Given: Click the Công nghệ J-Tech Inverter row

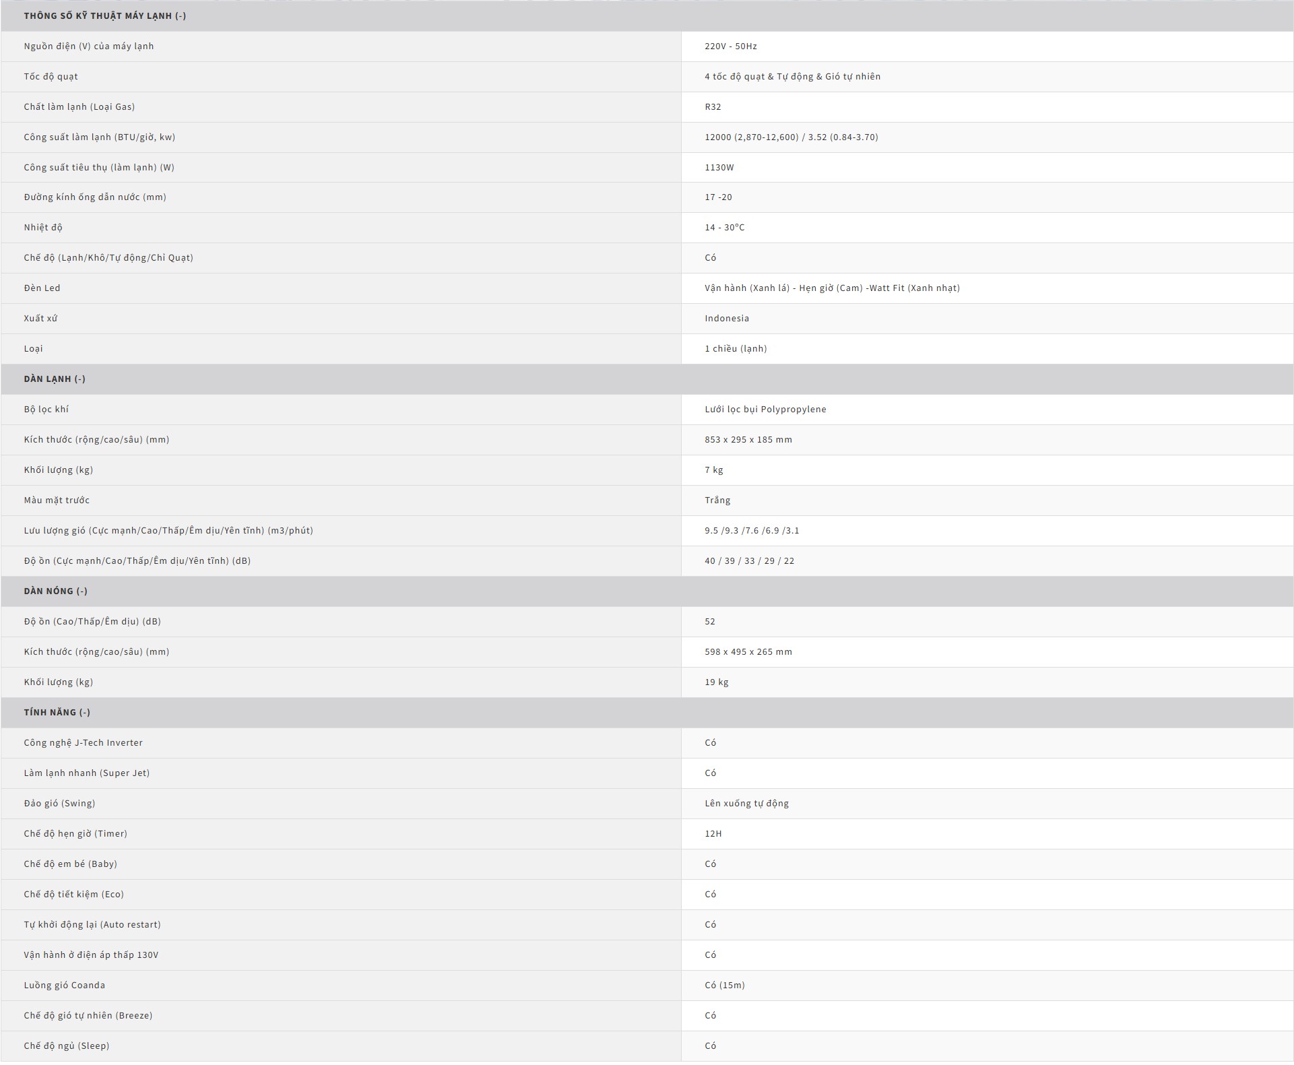Looking at the screenshot, I should [x=83, y=742].
